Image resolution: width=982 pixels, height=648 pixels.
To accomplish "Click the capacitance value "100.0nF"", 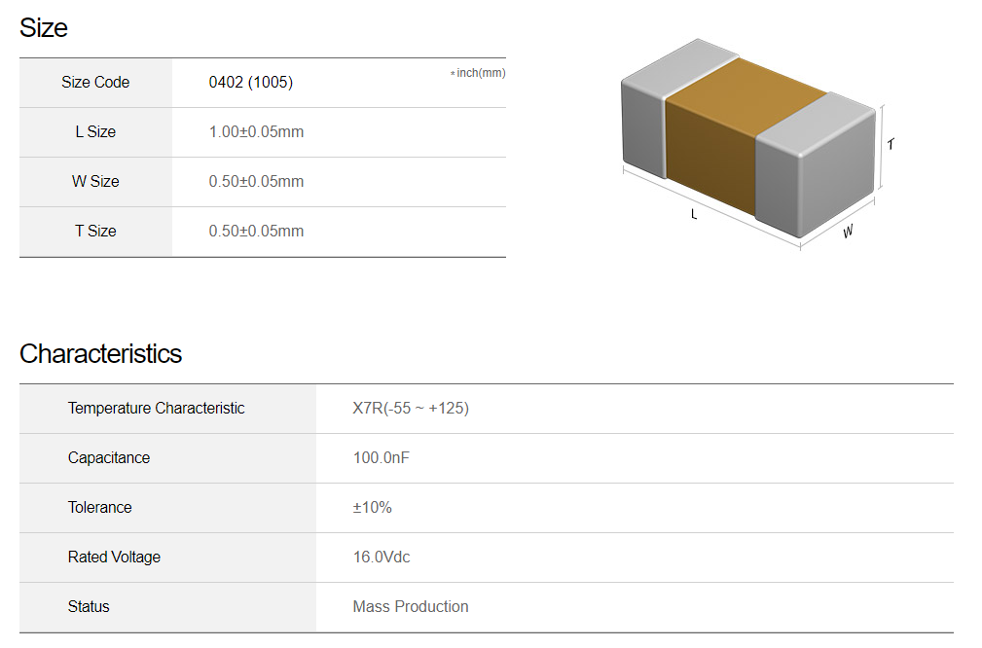I will [x=381, y=457].
